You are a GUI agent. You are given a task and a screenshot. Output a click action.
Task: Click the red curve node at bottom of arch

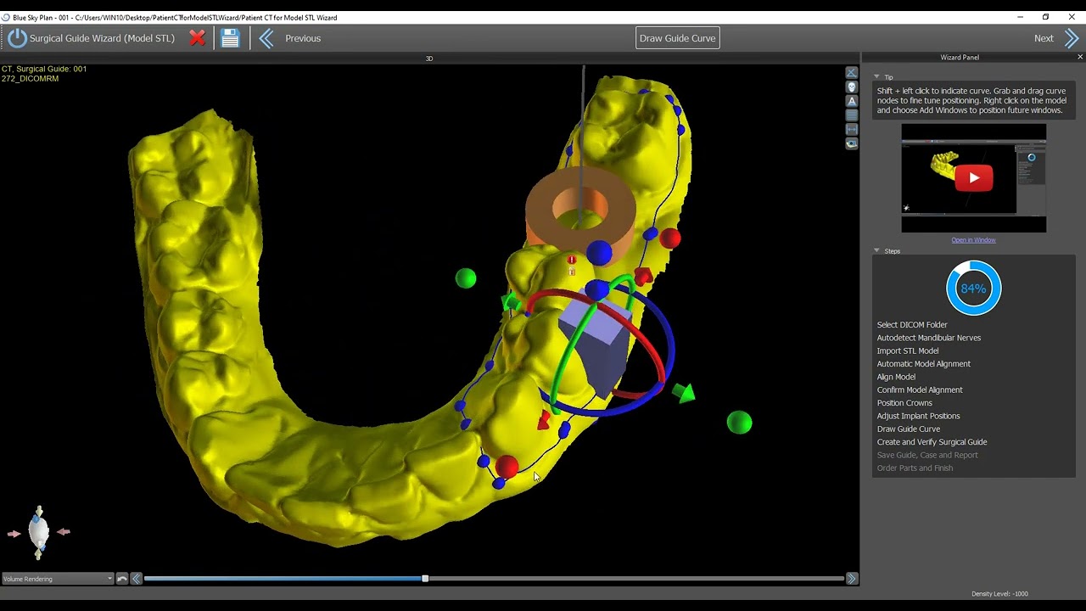pyautogui.click(x=507, y=466)
